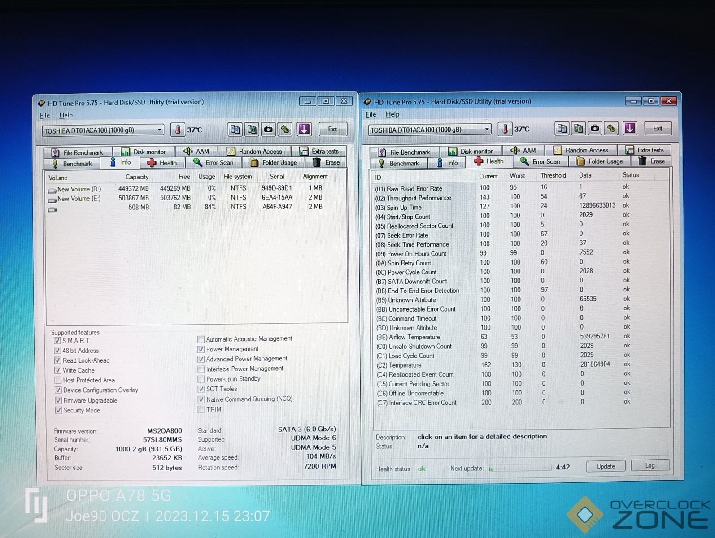
Task: Open Disk monitor tab in left window
Action: (144, 152)
